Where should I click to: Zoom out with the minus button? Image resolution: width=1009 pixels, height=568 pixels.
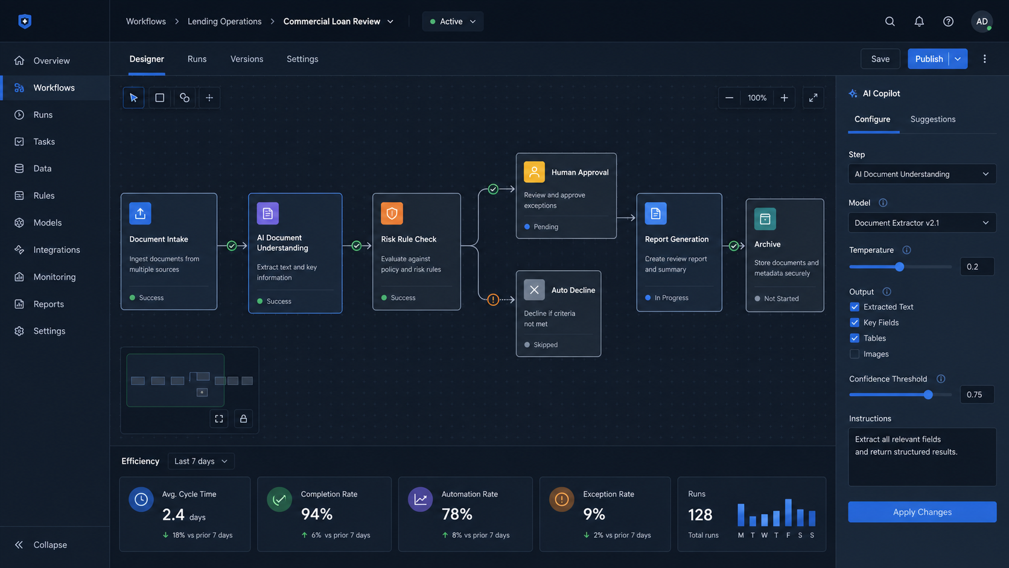(730, 98)
